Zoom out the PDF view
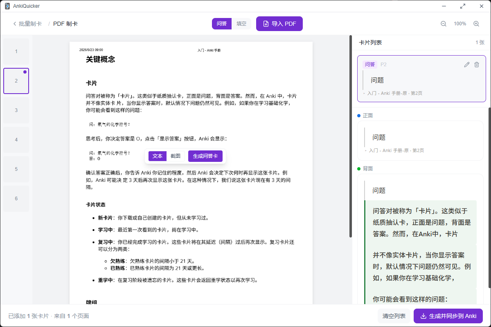This screenshot has height=327, width=491. coord(444,24)
